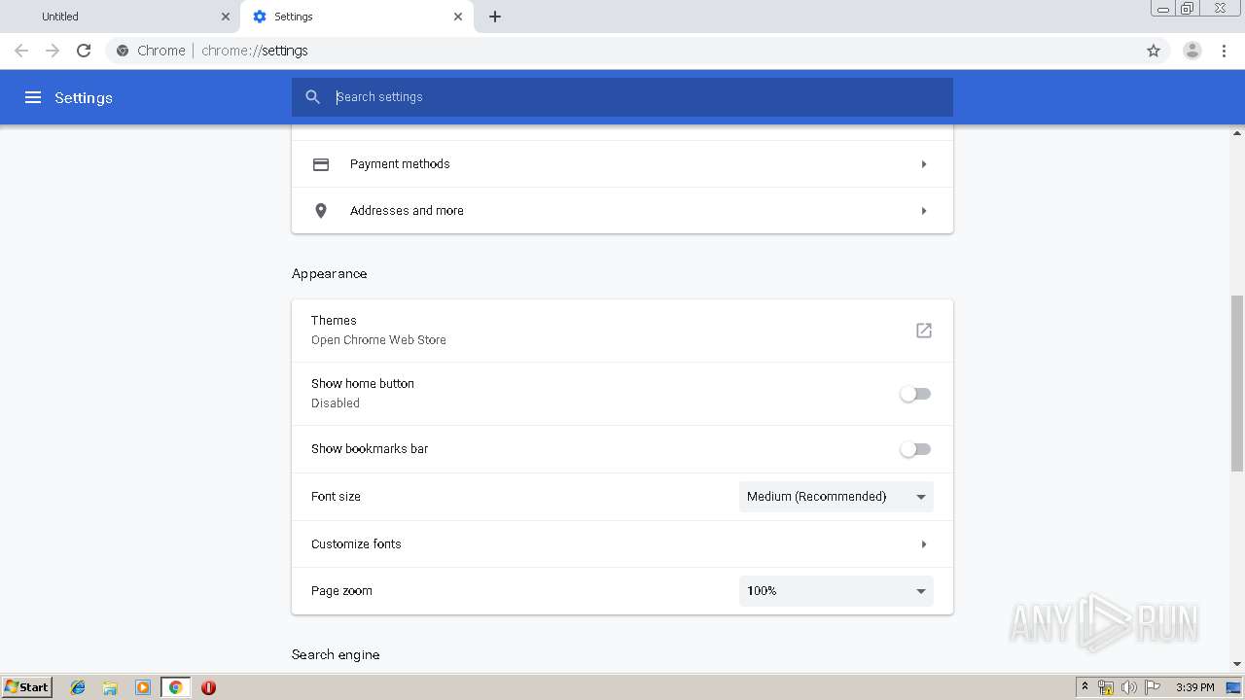This screenshot has height=700, width=1245.
Task: Expand Payment methods arrow
Action: (924, 164)
